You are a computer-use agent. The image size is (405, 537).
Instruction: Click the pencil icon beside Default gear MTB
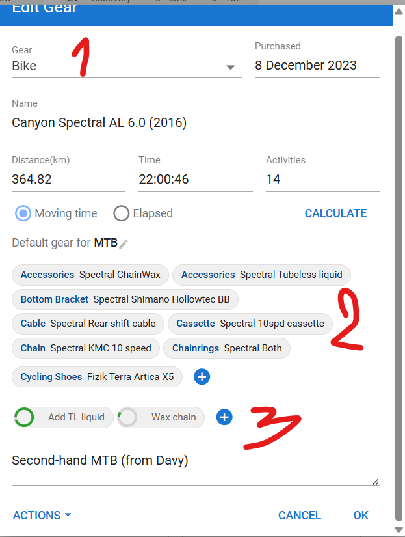[x=124, y=243]
